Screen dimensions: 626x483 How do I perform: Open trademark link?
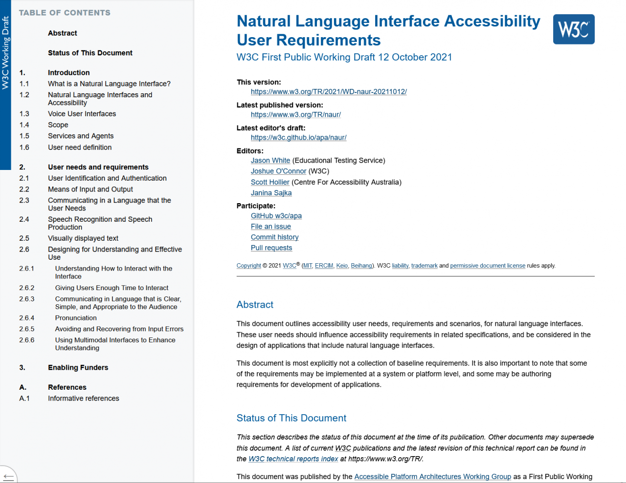pyautogui.click(x=425, y=266)
